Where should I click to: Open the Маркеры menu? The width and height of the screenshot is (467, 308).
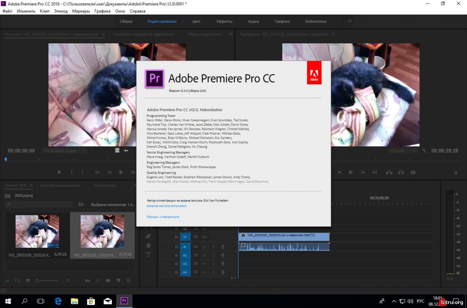[x=81, y=11]
